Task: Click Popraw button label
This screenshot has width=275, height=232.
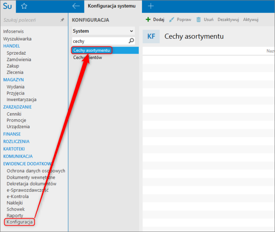Action: 184,19
